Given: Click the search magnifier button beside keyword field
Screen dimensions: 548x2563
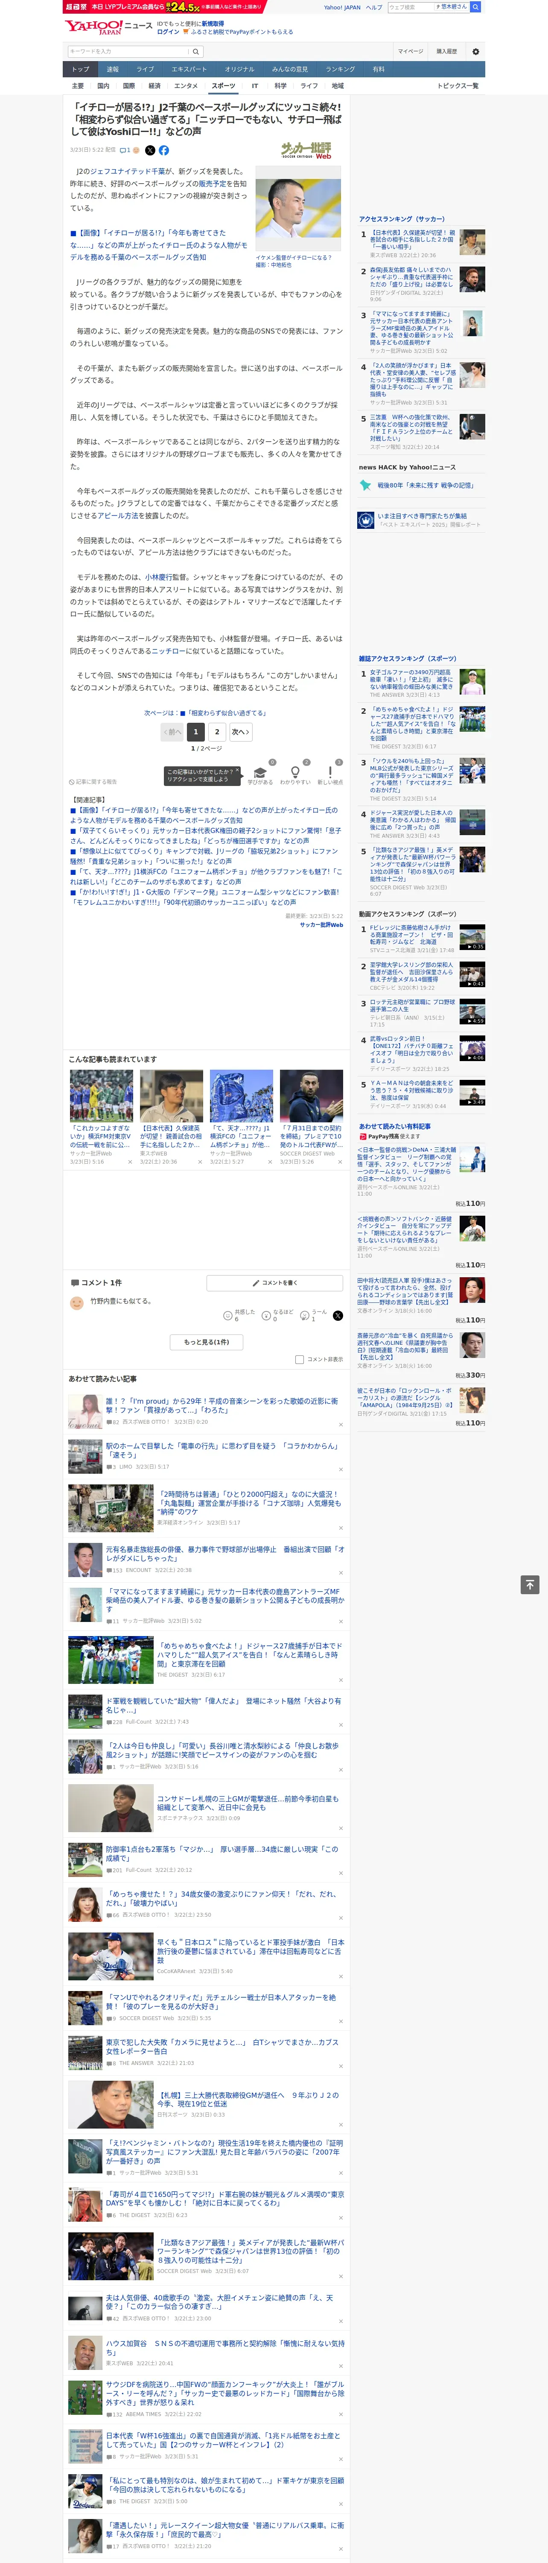Looking at the screenshot, I should coord(195,51).
